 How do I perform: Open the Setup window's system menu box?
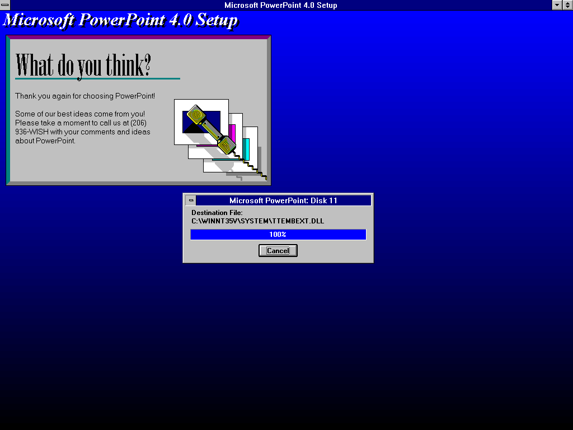[x=5, y=4]
